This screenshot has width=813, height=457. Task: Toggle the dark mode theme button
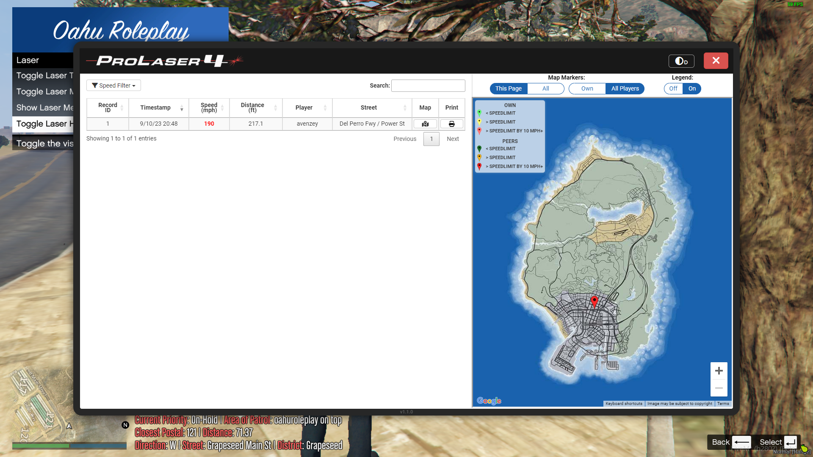[681, 61]
